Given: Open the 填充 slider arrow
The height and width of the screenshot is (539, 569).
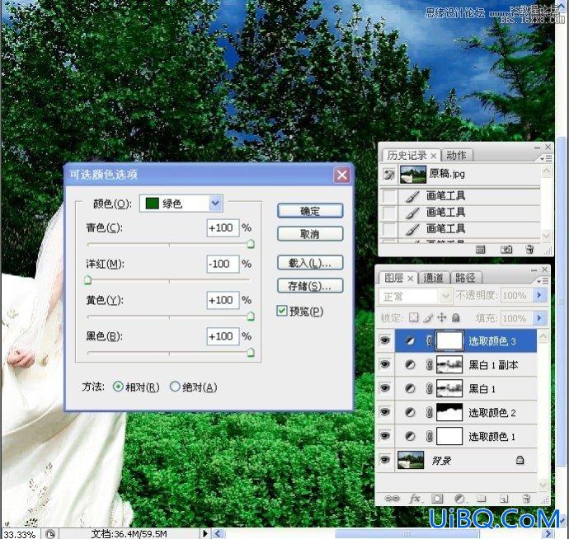Looking at the screenshot, I should pyautogui.click(x=539, y=318).
